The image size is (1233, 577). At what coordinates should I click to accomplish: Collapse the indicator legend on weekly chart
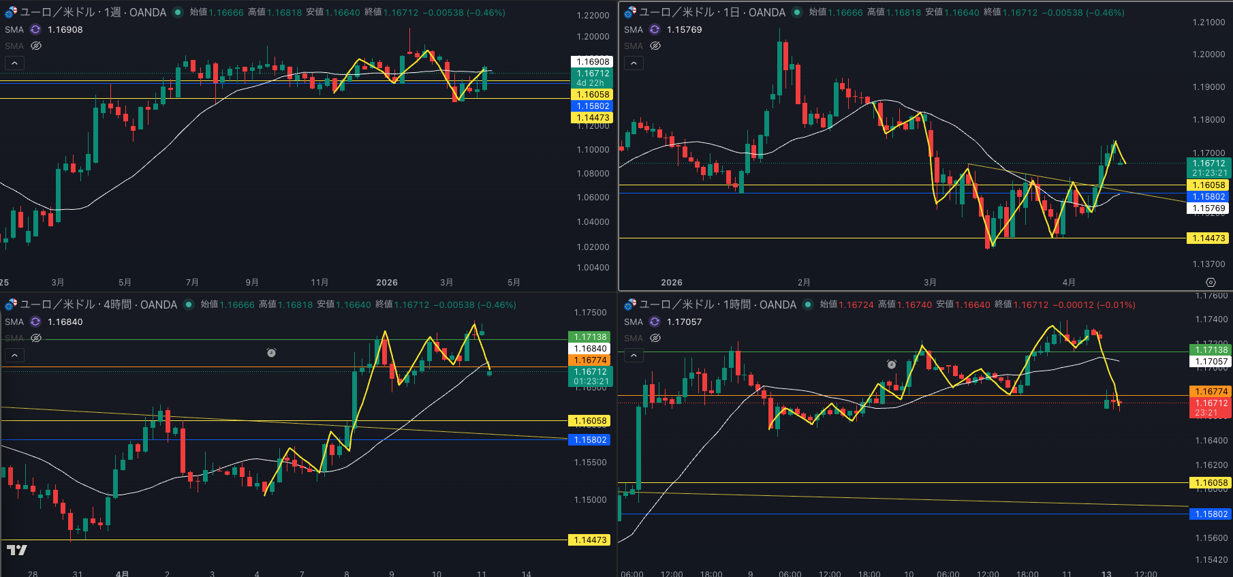point(14,63)
